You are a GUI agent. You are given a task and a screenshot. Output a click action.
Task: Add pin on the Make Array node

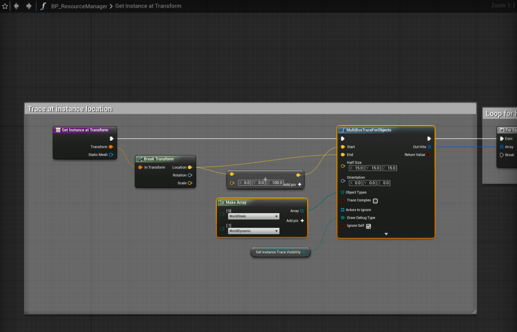tap(302, 221)
